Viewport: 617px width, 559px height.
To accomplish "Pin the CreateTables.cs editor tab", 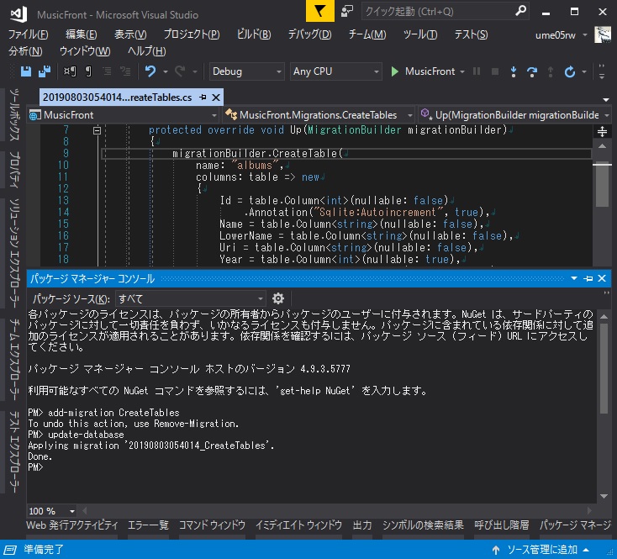I will click(203, 98).
